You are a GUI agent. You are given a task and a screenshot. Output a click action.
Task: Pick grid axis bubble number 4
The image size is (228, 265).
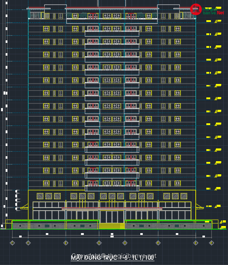tap(125, 243)
